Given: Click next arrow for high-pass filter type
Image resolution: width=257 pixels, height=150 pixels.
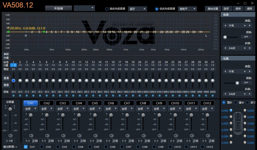Looking at the screenshot, I should coord(250,26).
